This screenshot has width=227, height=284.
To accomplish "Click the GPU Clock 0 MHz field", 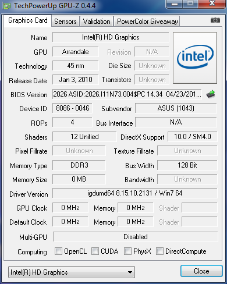I will 70,208.
